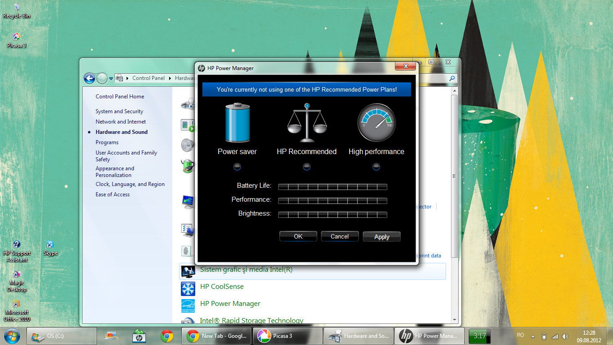
Task: Click the RO language indicator
Action: click(x=521, y=335)
